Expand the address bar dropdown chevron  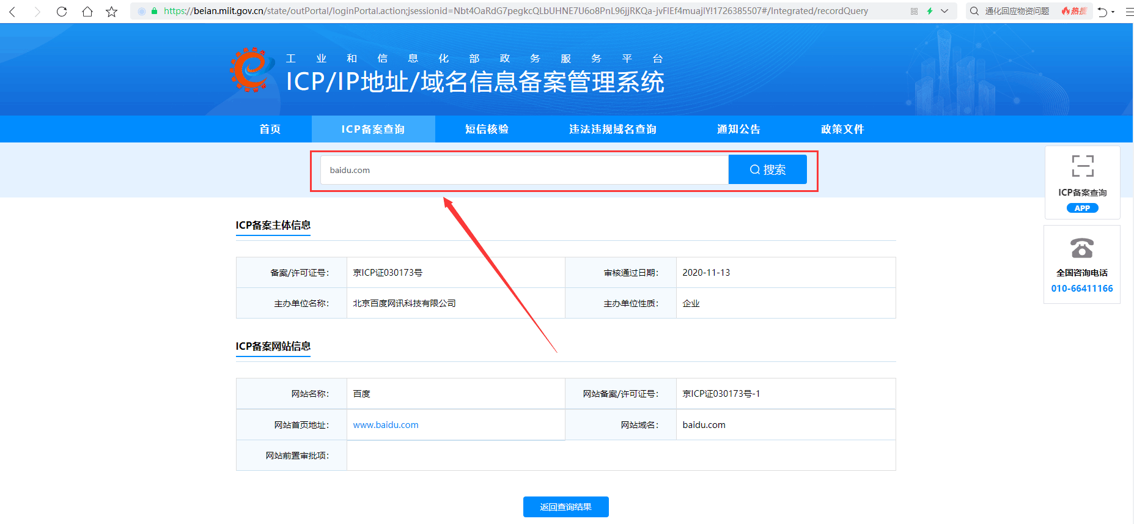coord(944,11)
